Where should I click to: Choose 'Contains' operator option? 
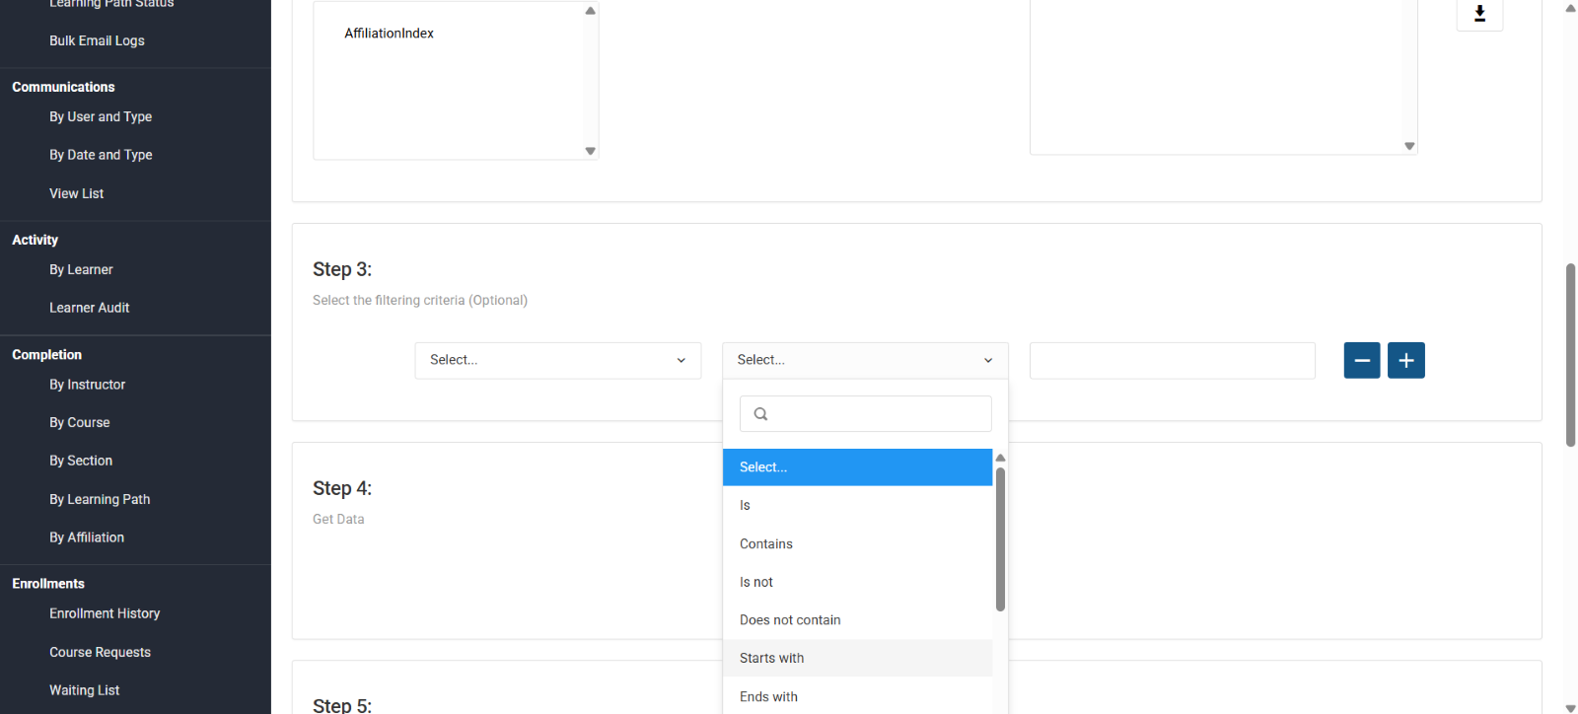(765, 544)
